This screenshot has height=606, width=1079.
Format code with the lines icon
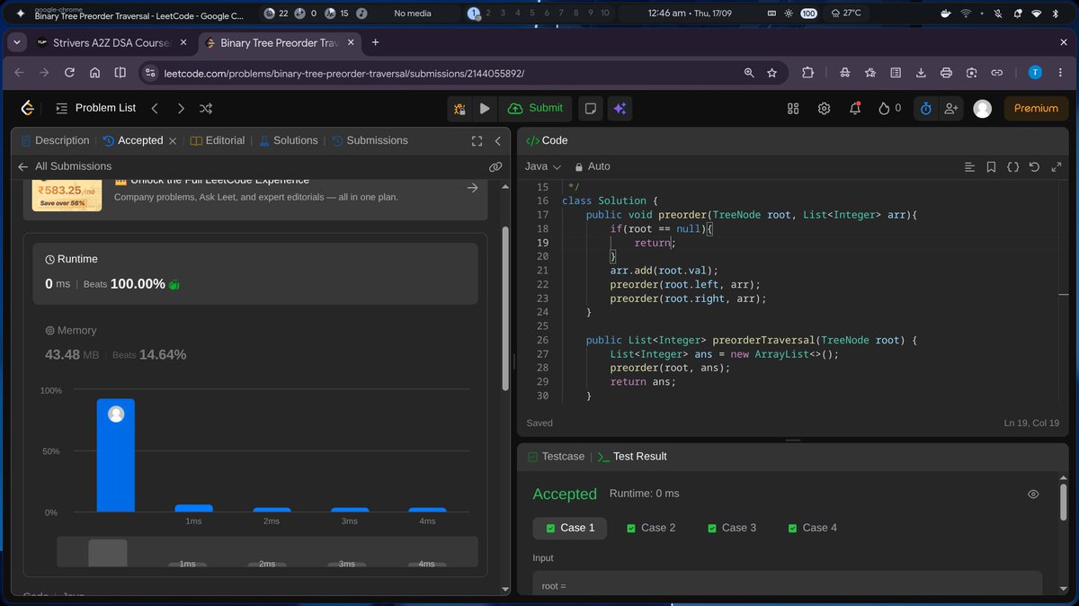click(x=969, y=166)
